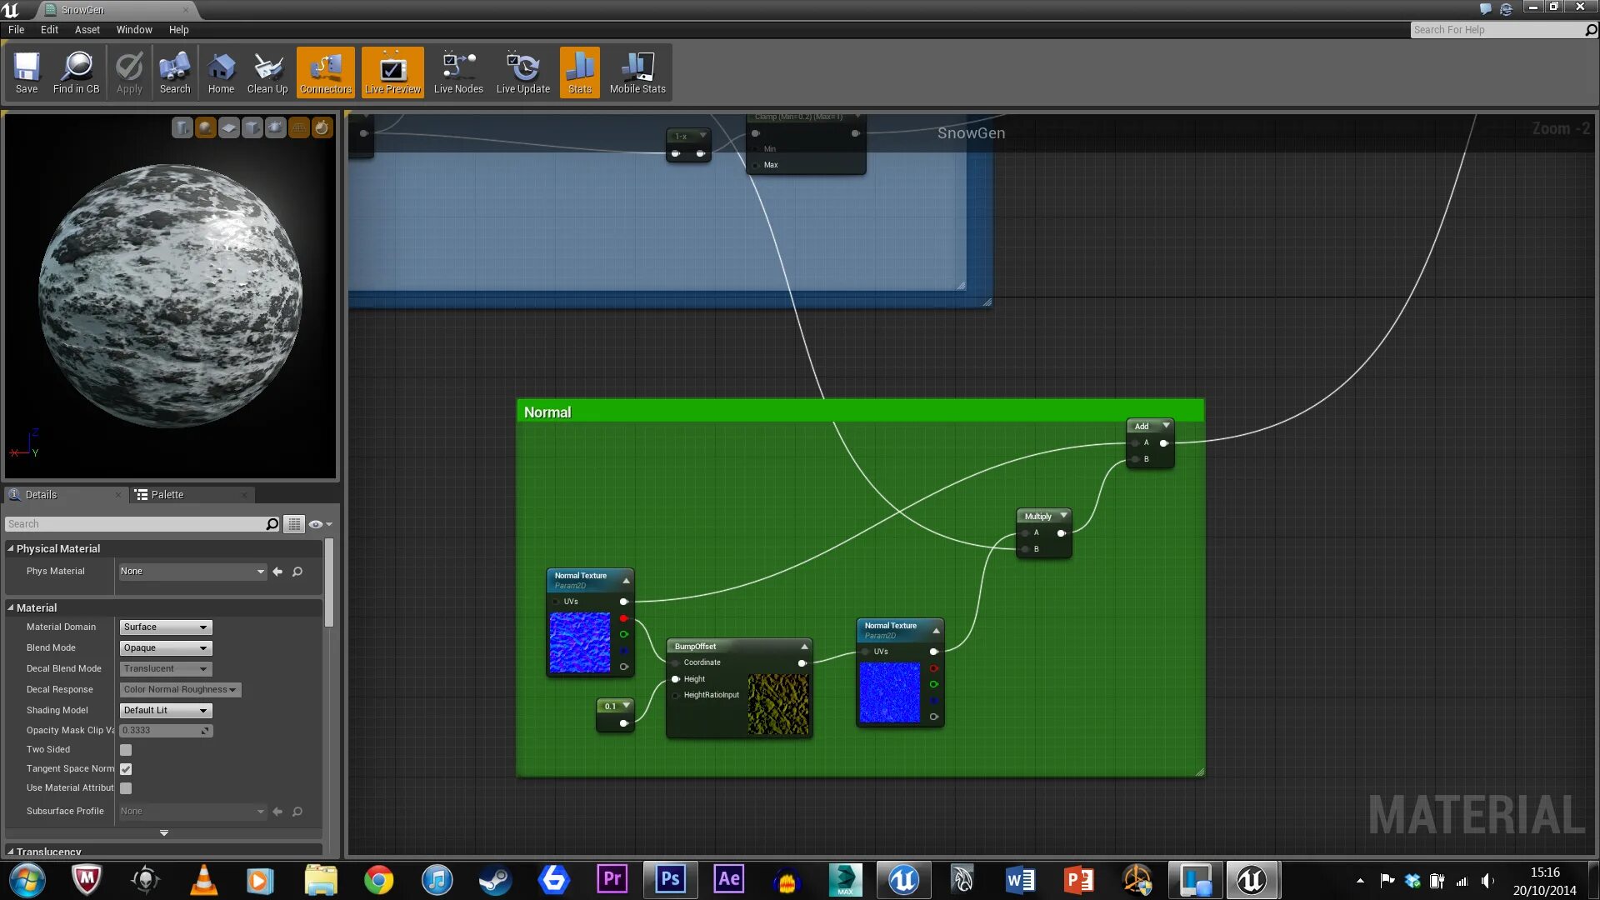Click the Home toolbar icon
This screenshot has width=1600, height=900.
click(221, 73)
